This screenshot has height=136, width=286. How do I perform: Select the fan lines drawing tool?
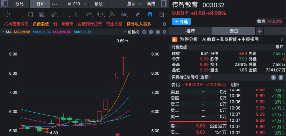click(42, 14)
